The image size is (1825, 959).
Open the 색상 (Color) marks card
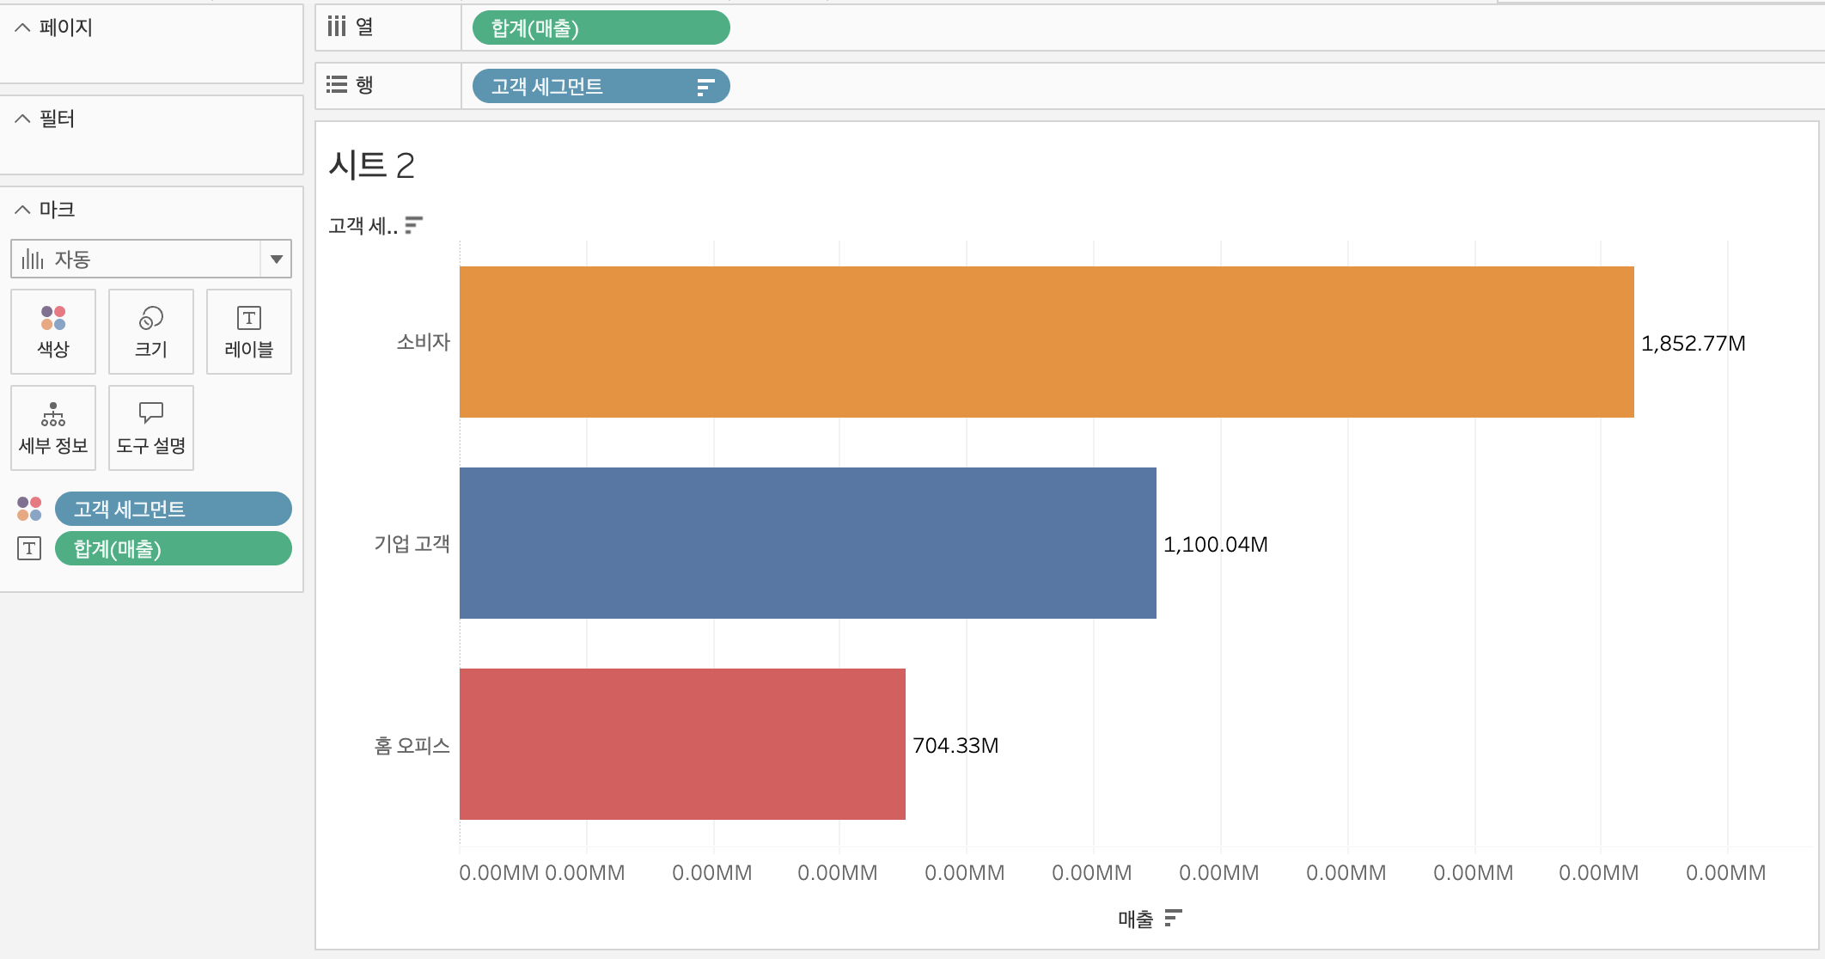pyautogui.click(x=53, y=332)
